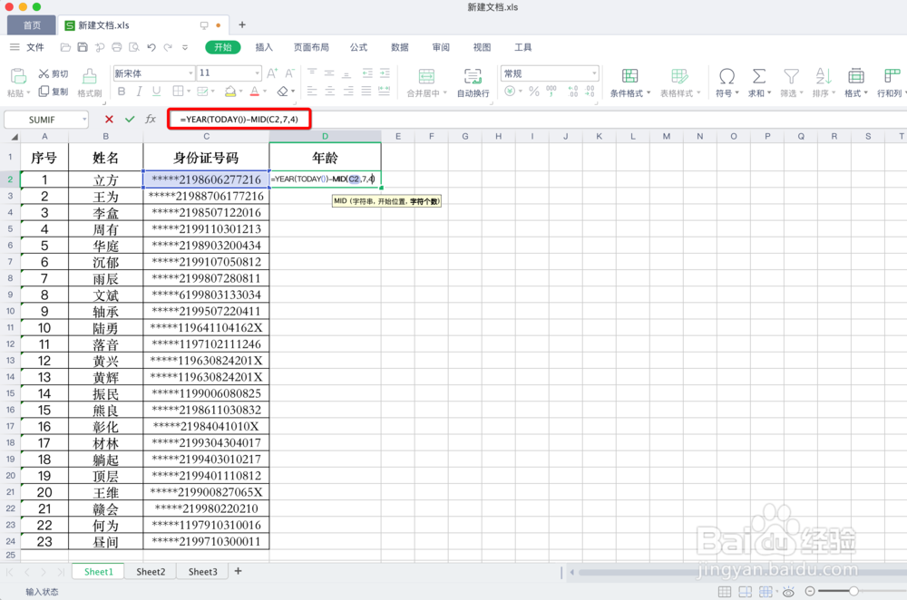Expand the quick access toolbar customize arrow

click(x=185, y=47)
